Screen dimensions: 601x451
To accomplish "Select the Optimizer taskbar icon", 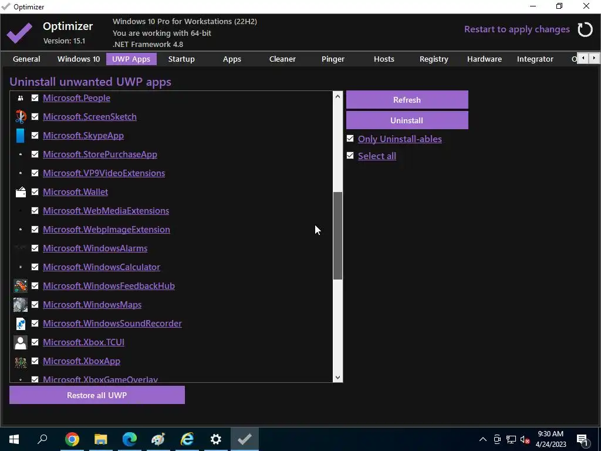I will [x=245, y=439].
